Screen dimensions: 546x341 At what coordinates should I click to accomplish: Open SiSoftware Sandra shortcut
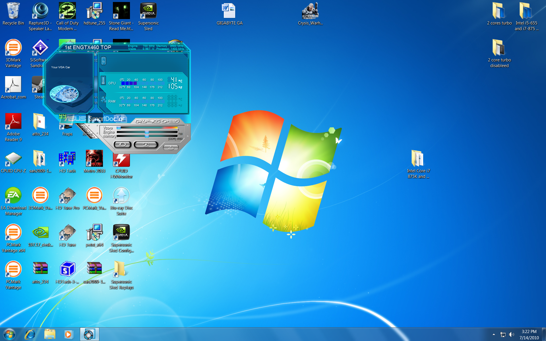tap(39, 53)
